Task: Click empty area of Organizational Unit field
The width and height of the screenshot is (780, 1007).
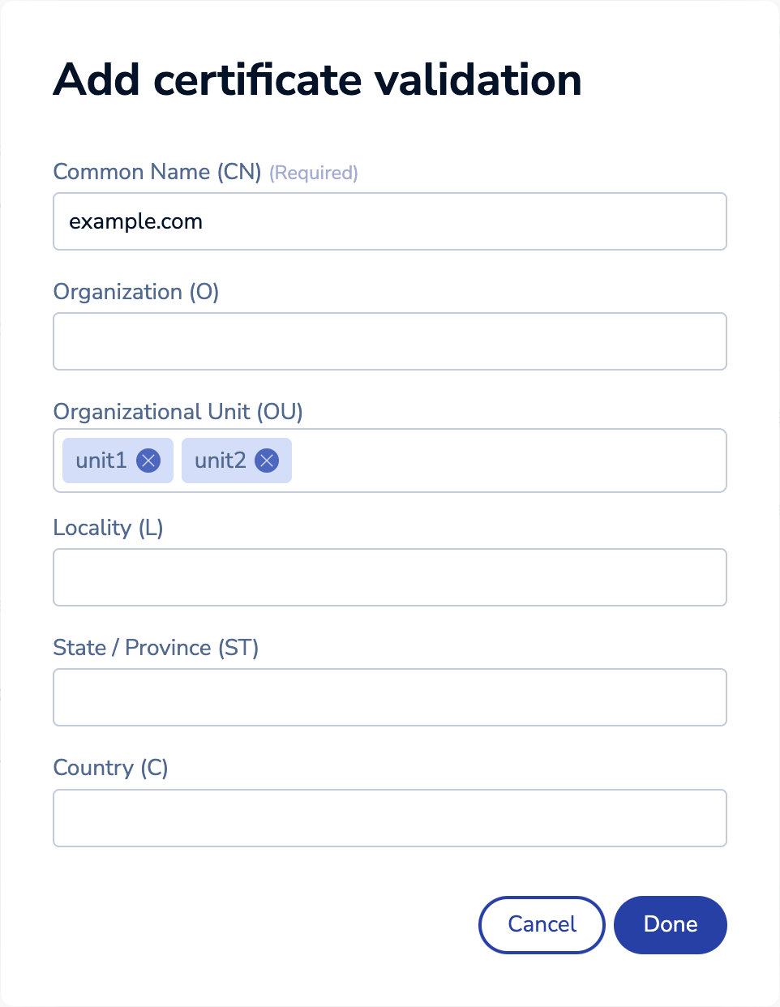Action: coord(507,461)
